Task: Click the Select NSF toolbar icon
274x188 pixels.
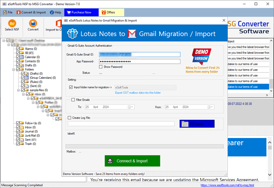Action: (12, 23)
